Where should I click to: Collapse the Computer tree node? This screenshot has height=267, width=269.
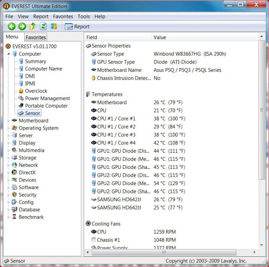[8, 54]
